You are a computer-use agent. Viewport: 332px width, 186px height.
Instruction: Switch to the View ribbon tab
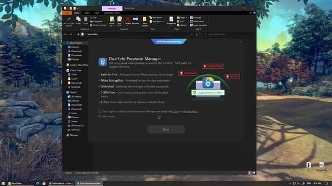click(x=96, y=13)
